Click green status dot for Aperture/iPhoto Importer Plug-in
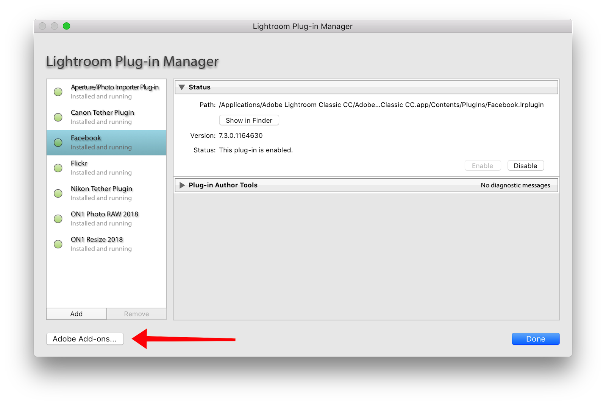606x405 pixels. (x=58, y=92)
